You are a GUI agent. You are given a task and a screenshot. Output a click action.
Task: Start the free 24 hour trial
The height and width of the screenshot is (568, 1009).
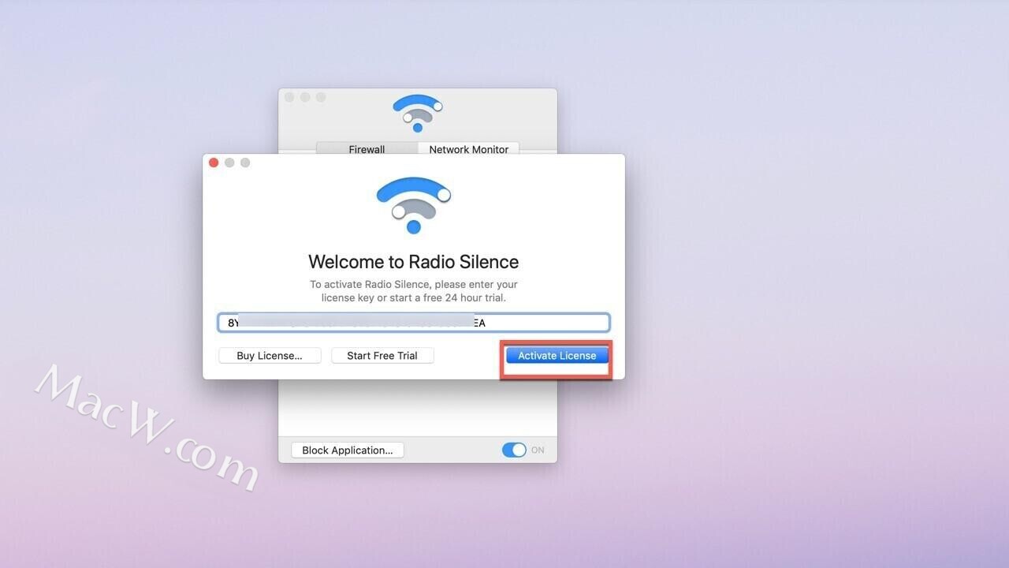click(382, 356)
